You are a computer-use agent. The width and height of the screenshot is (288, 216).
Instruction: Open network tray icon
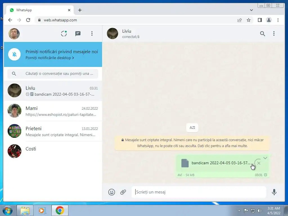(253, 211)
